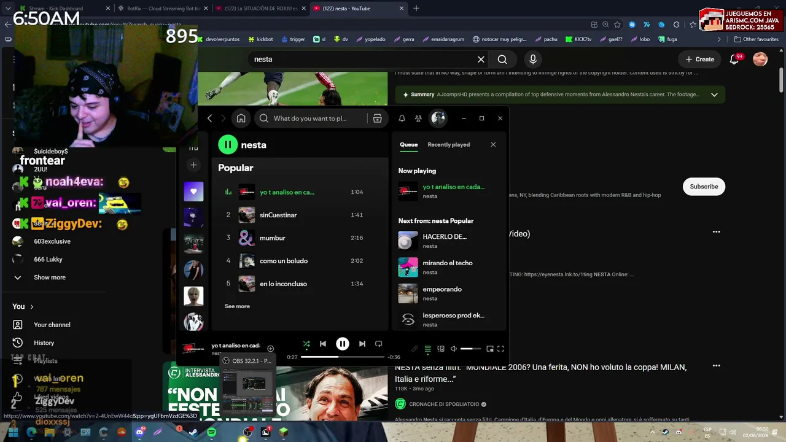Toggle the Spotify queue panel button
Screen dimensions: 786x442
[428, 349]
